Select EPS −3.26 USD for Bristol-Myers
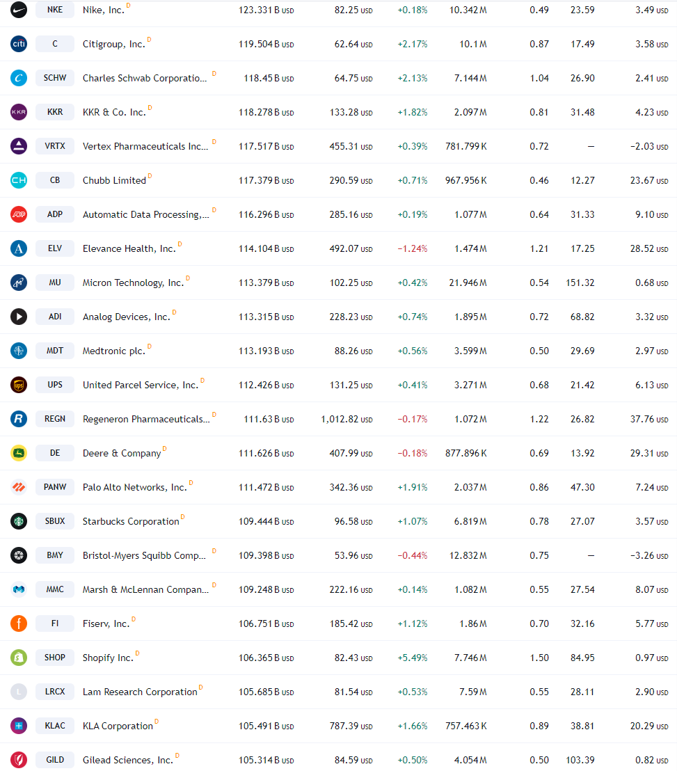The height and width of the screenshot is (771, 677). click(x=649, y=555)
